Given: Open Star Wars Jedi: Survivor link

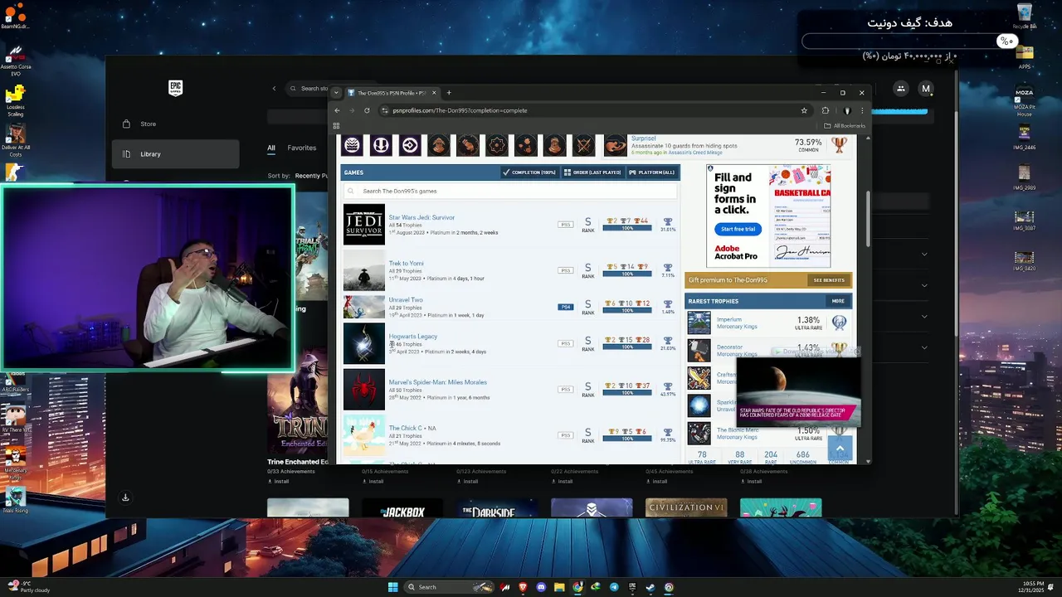Looking at the screenshot, I should point(421,217).
